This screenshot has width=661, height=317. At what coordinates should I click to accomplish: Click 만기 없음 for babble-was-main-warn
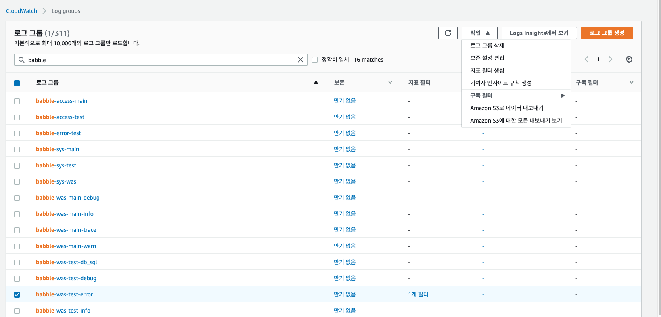[x=345, y=246]
